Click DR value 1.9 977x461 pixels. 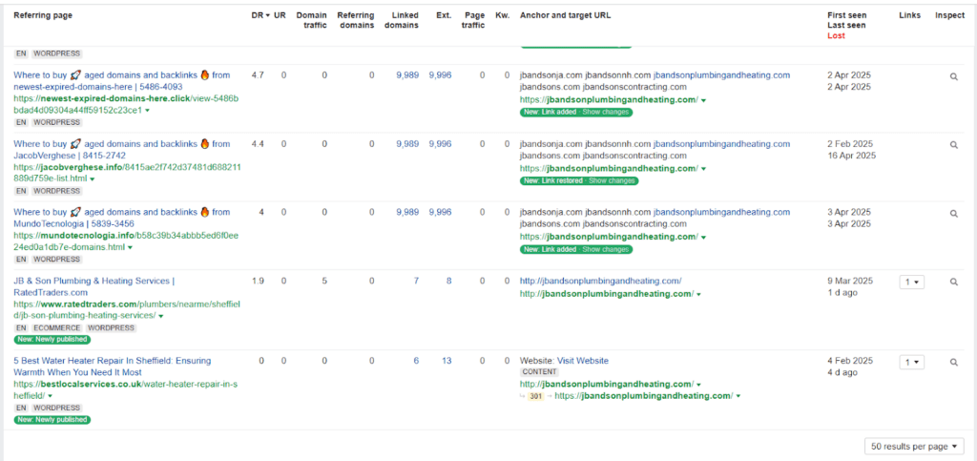tap(258, 281)
